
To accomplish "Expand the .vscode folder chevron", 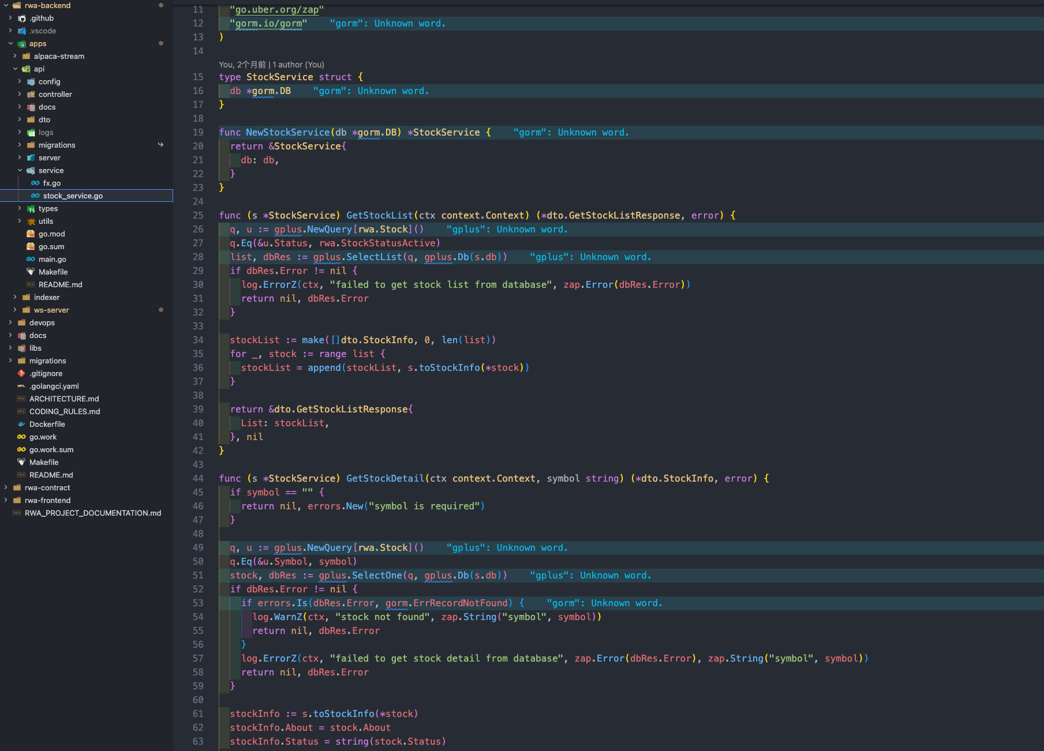I will [x=10, y=31].
